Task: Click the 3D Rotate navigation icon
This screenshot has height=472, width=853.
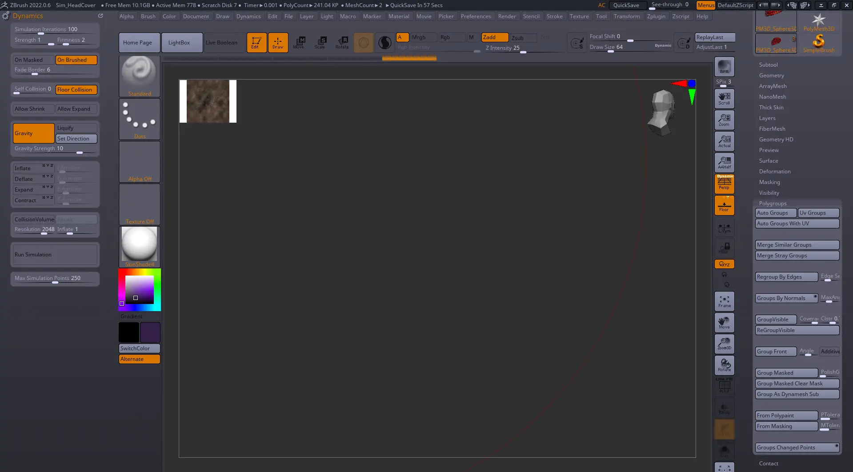Action: 724,365
